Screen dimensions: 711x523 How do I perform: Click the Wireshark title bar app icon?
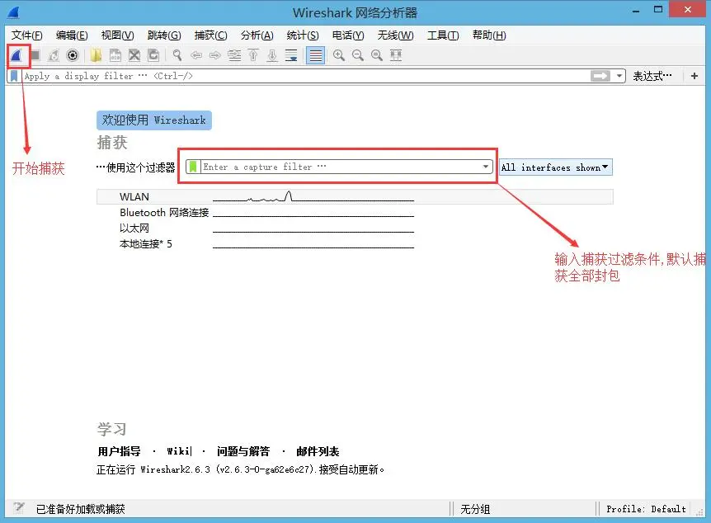click(13, 12)
